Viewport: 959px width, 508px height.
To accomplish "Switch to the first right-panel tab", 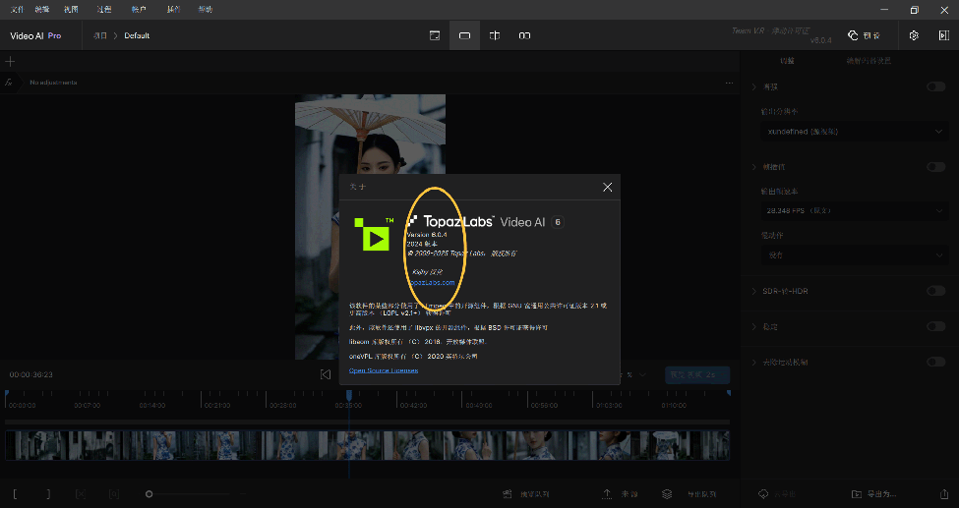I will [787, 61].
